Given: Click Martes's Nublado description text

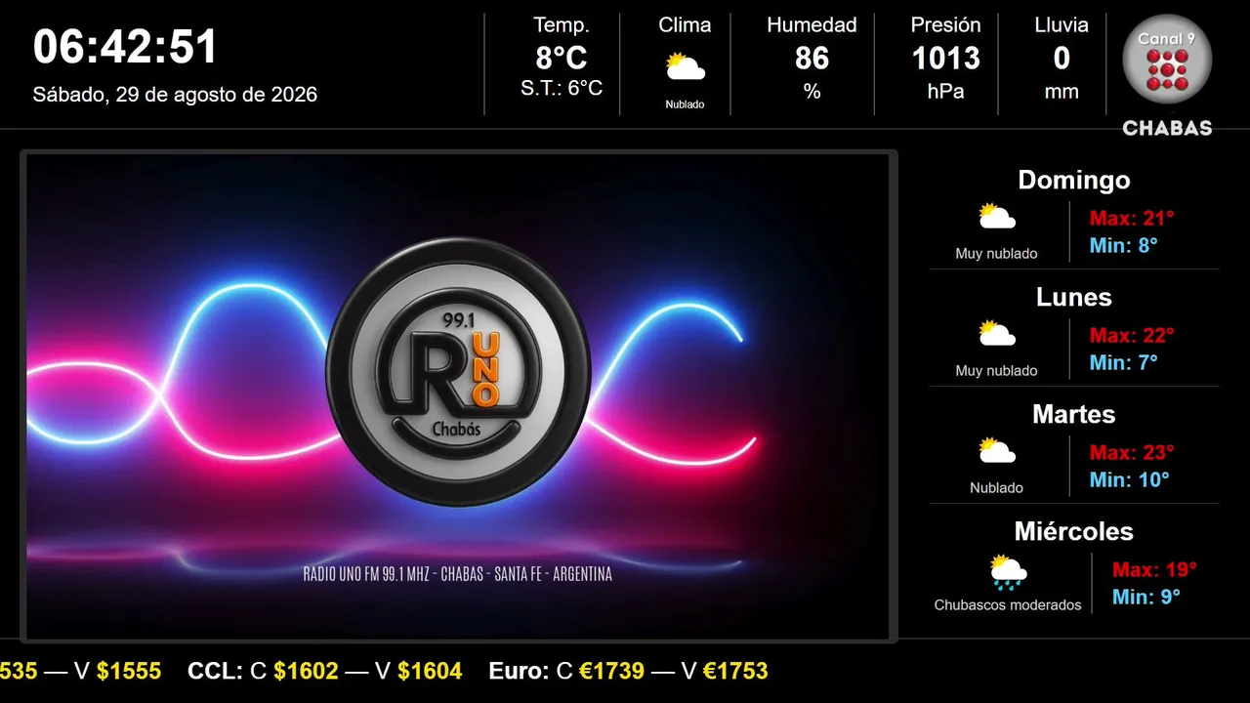Looking at the screenshot, I should (x=997, y=488).
